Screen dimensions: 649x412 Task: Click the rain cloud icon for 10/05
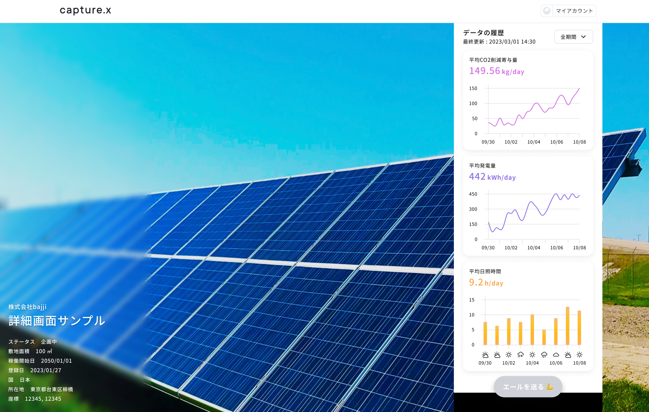point(544,355)
